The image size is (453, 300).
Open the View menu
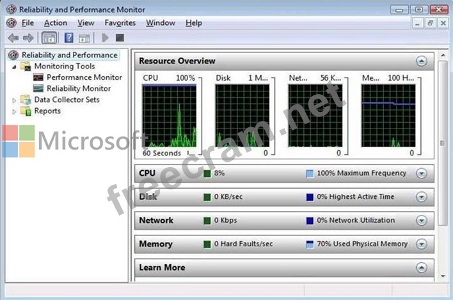(x=86, y=23)
